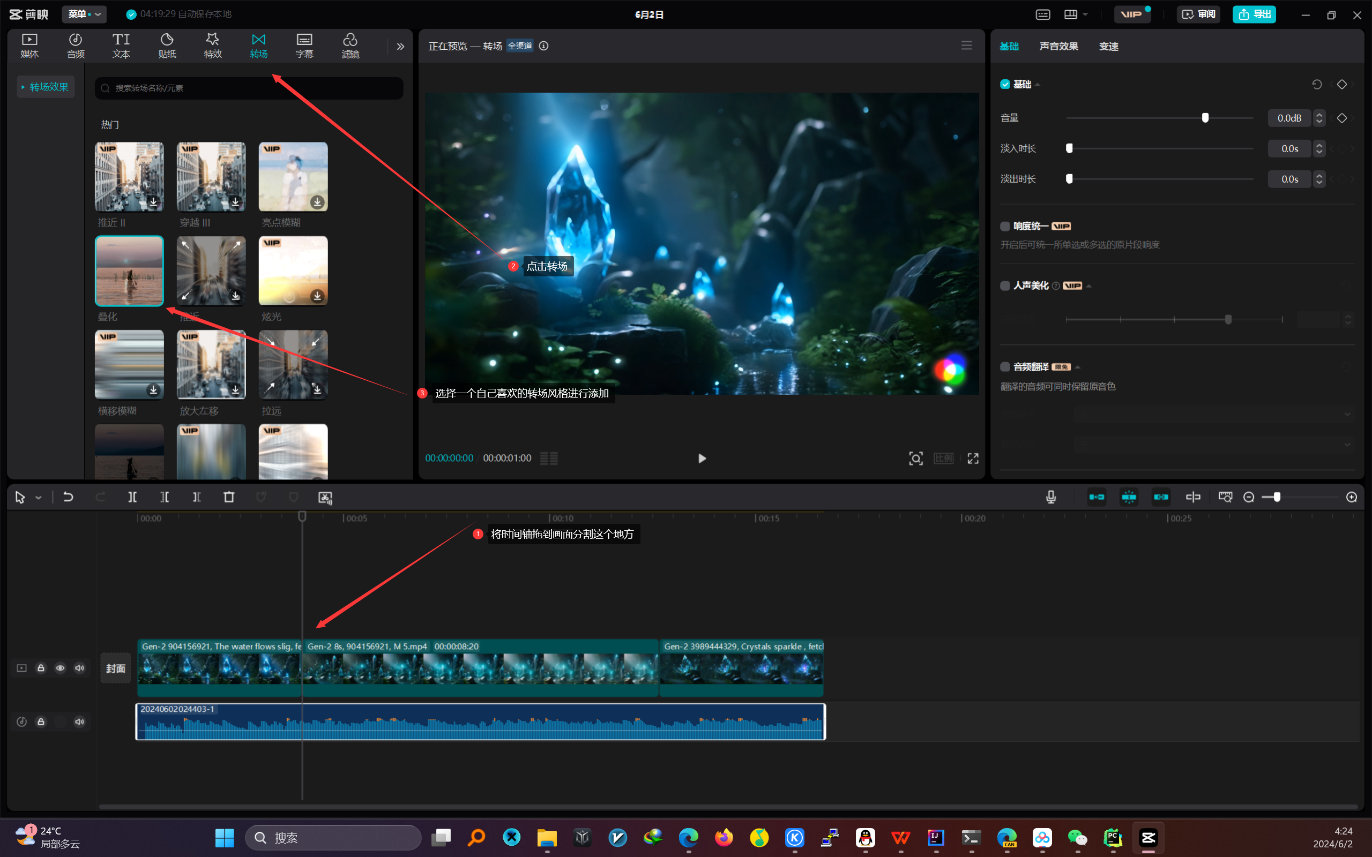Toggle main track magnet
This screenshot has width=1372, height=857.
click(1097, 497)
